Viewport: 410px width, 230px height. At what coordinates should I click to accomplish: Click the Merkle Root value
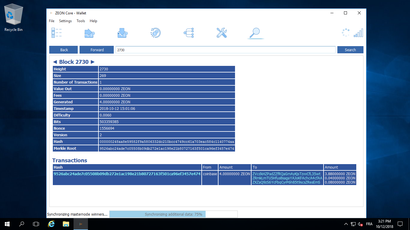pos(167,148)
